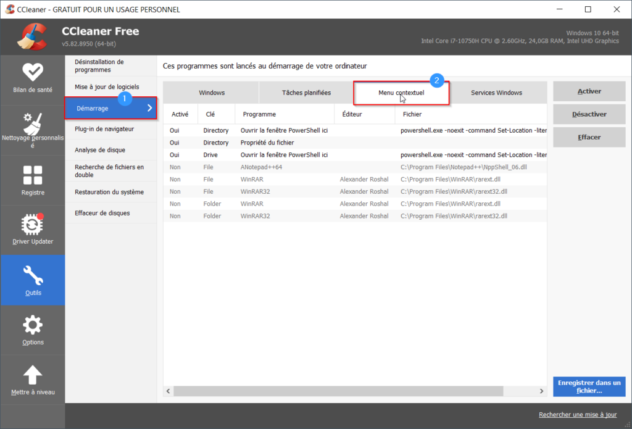Click the Mettre à niveau arrow icon
Screen dimensions: 632x429
32,375
